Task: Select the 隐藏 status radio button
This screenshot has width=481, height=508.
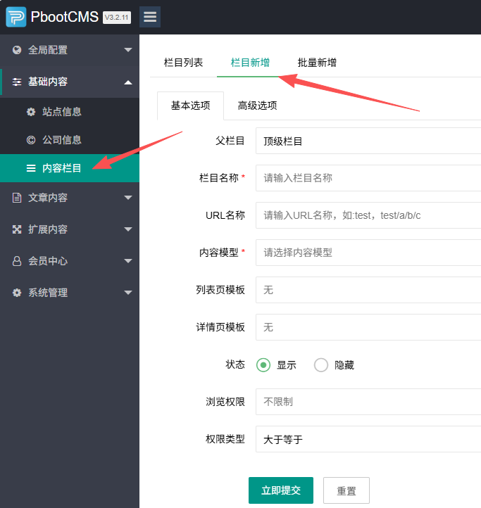Action: tap(321, 365)
